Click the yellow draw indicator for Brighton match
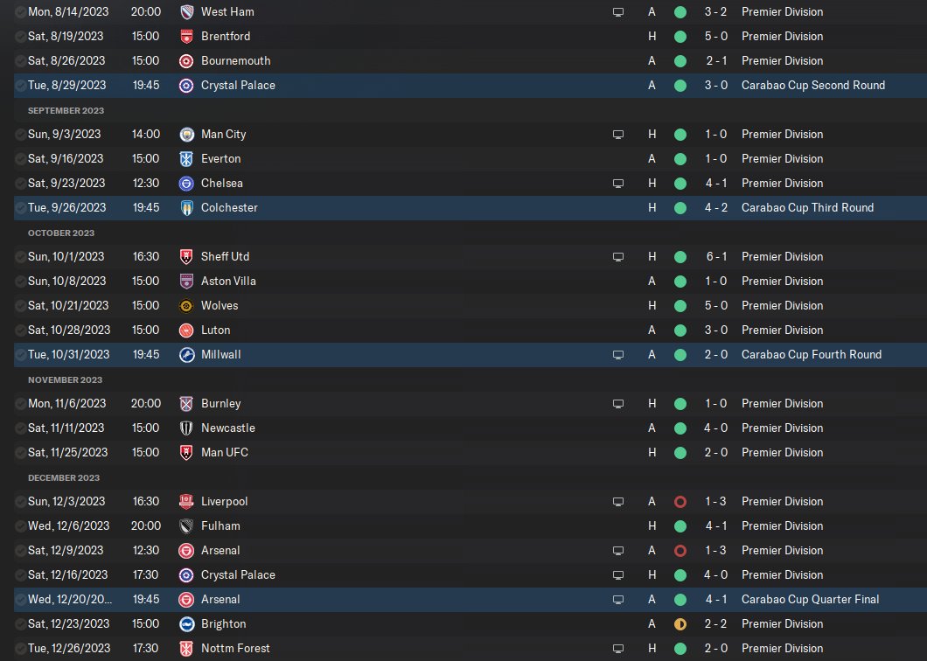This screenshot has height=661, width=927. (680, 623)
